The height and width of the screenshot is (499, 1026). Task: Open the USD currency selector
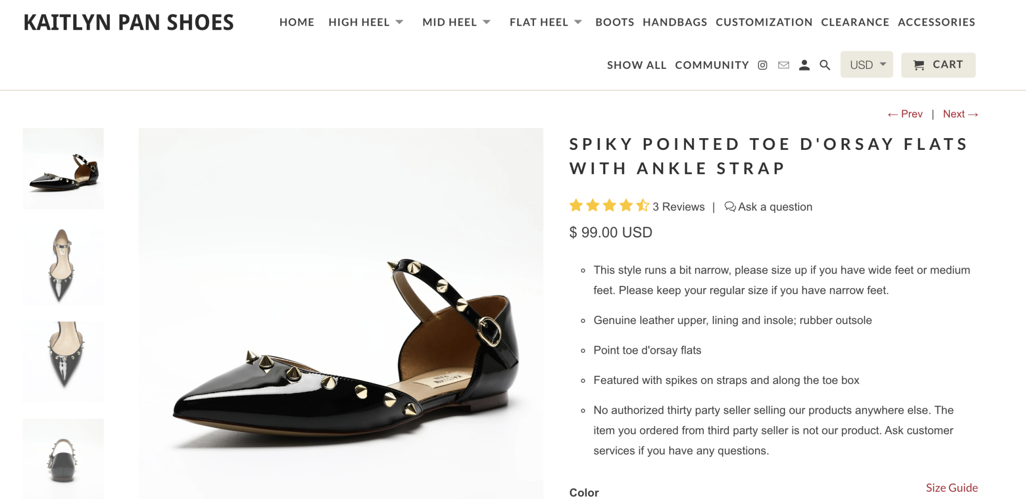tap(866, 65)
